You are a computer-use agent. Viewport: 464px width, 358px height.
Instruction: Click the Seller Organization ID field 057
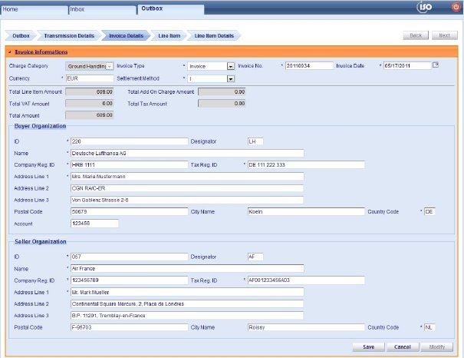(x=130, y=257)
